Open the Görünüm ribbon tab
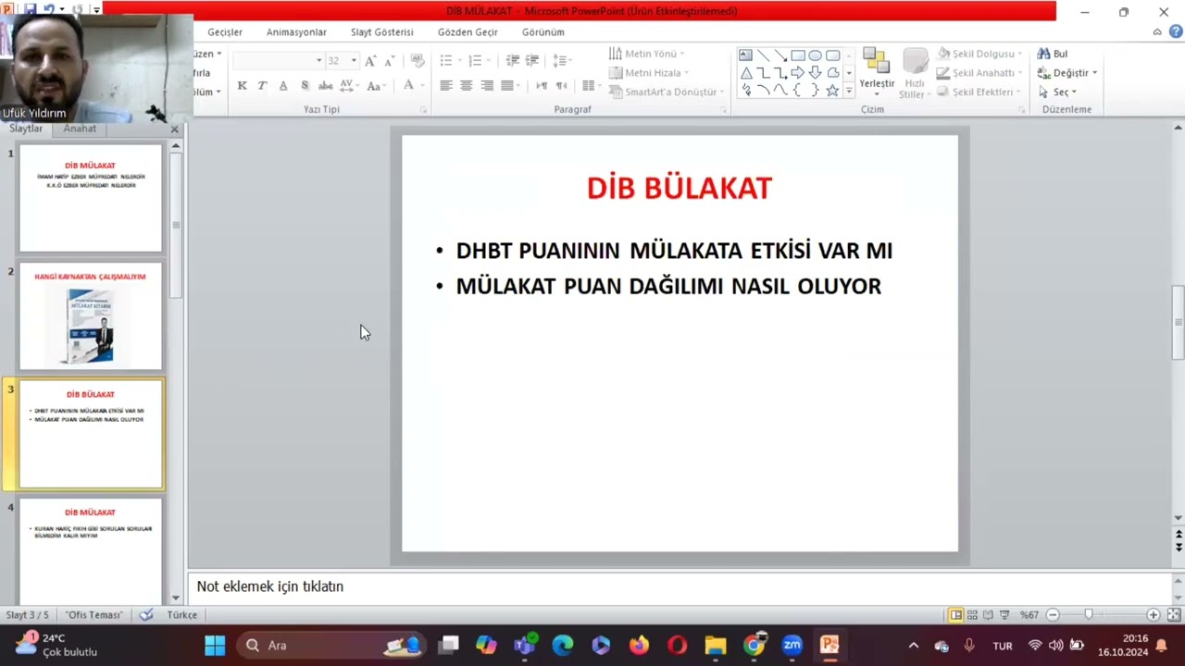Viewport: 1185px width, 666px height. click(x=543, y=32)
